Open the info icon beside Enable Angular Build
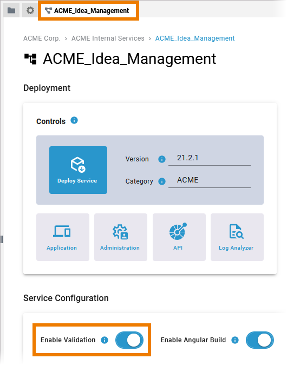The image size is (287, 365). (x=235, y=340)
